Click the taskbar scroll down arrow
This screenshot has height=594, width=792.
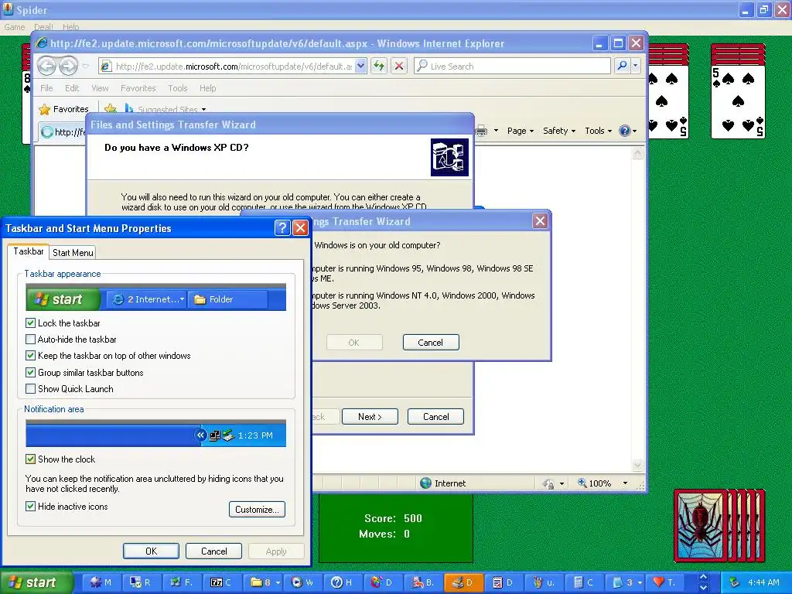(x=703, y=588)
